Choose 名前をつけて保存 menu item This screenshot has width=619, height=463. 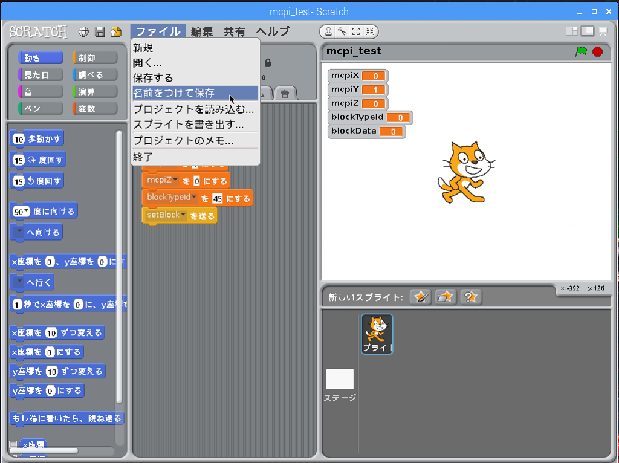195,93
